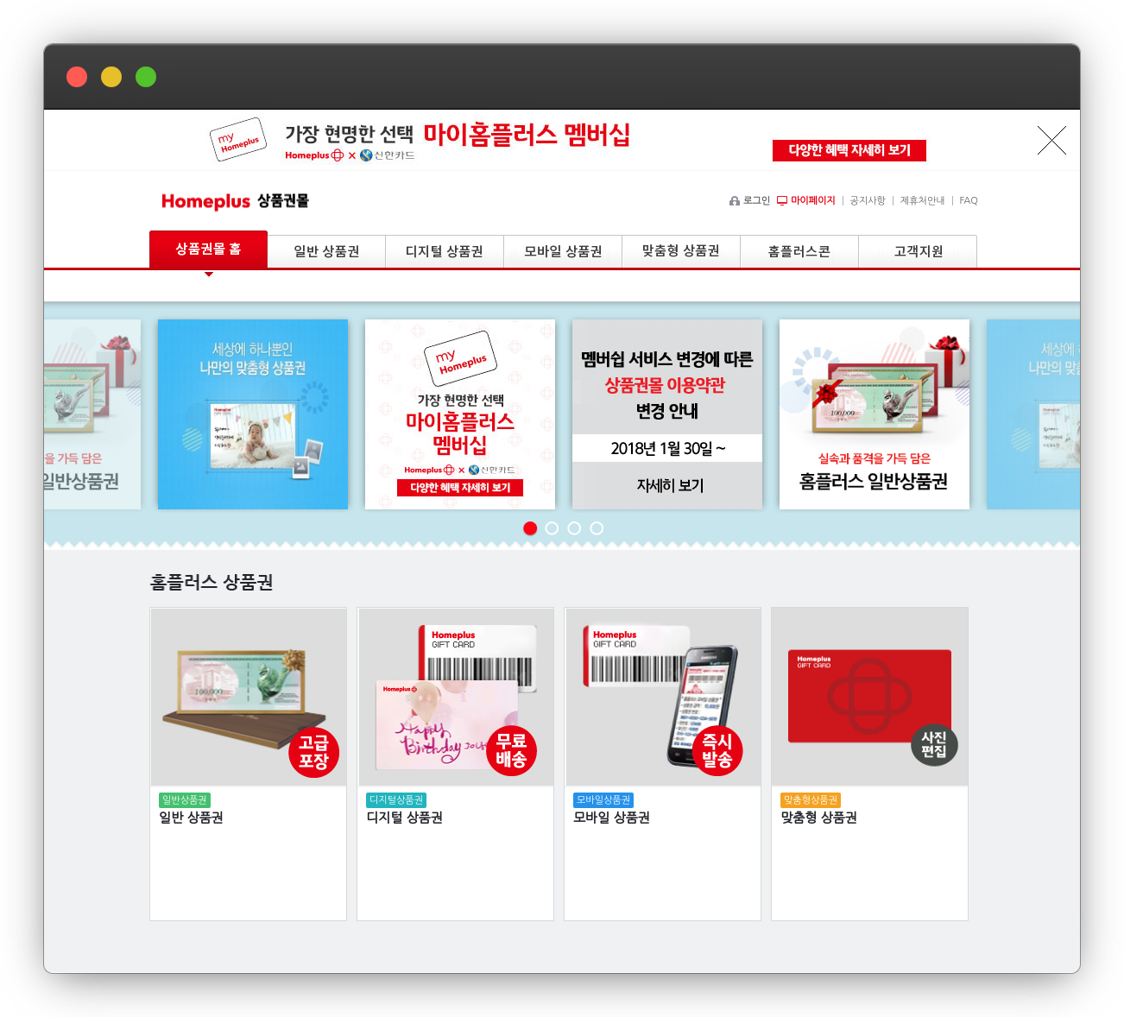
Task: Open 제휴처안내 link
Action: coord(922,200)
